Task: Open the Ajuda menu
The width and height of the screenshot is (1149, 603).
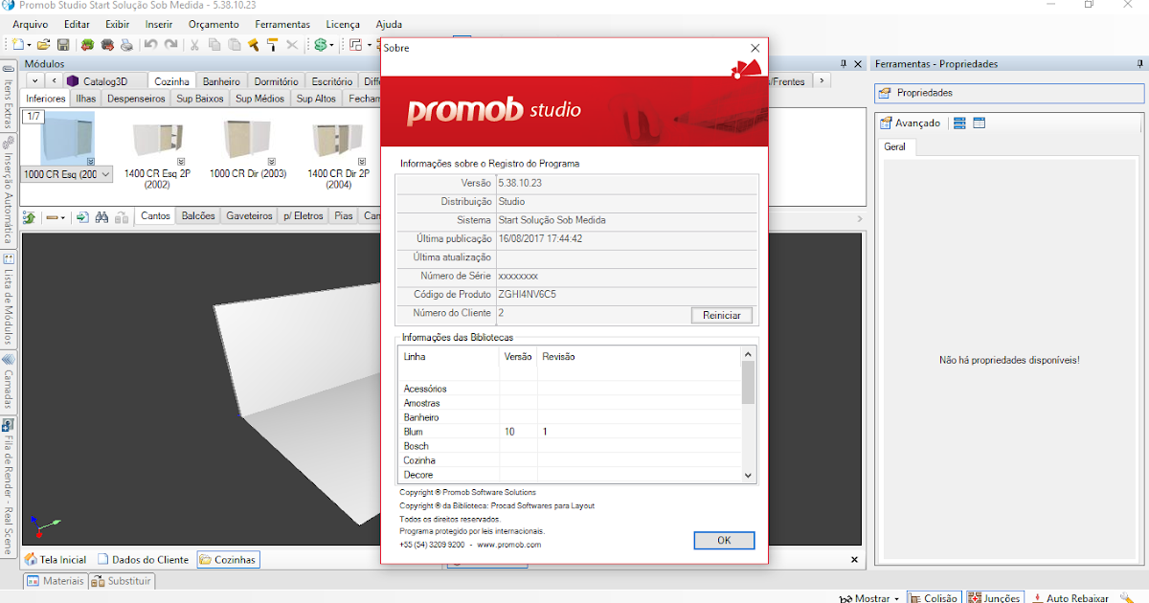Action: coord(389,24)
